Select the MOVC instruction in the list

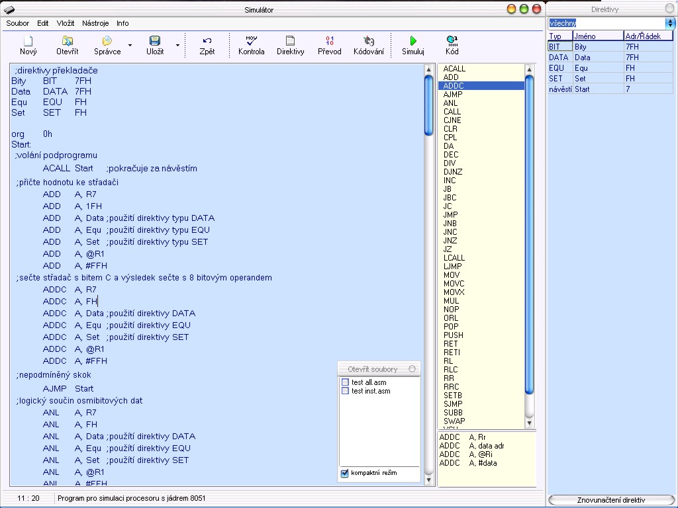454,284
